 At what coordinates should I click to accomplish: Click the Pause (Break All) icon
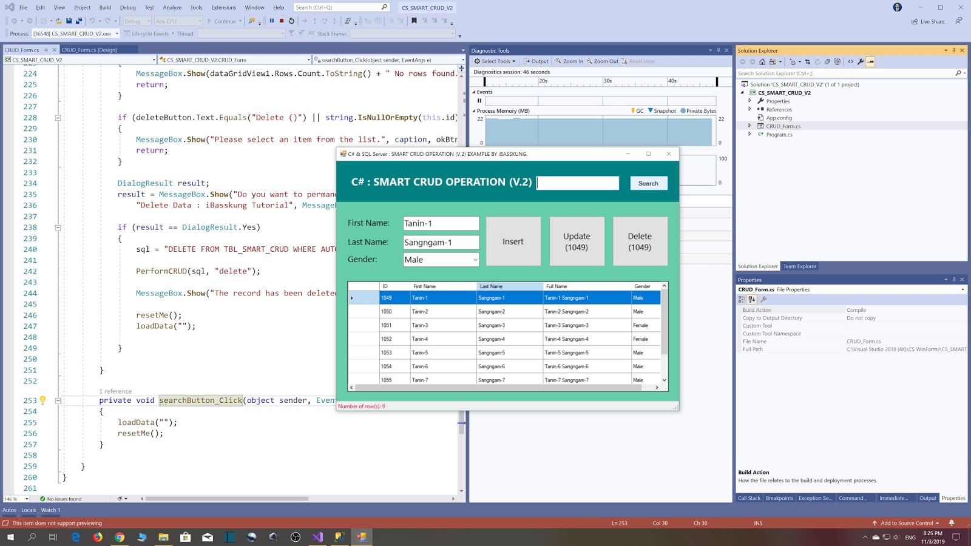pyautogui.click(x=272, y=21)
